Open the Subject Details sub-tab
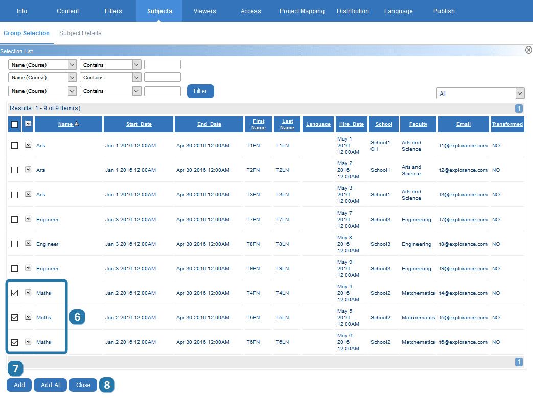Image resolution: width=533 pixels, height=398 pixels. (x=80, y=33)
